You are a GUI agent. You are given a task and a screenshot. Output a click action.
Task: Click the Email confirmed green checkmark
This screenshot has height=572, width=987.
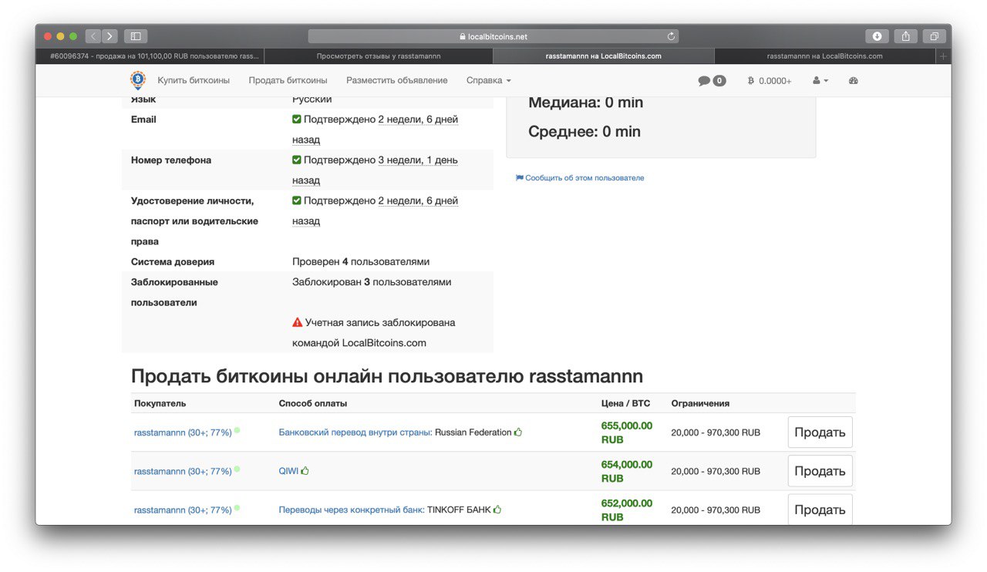[x=297, y=119]
